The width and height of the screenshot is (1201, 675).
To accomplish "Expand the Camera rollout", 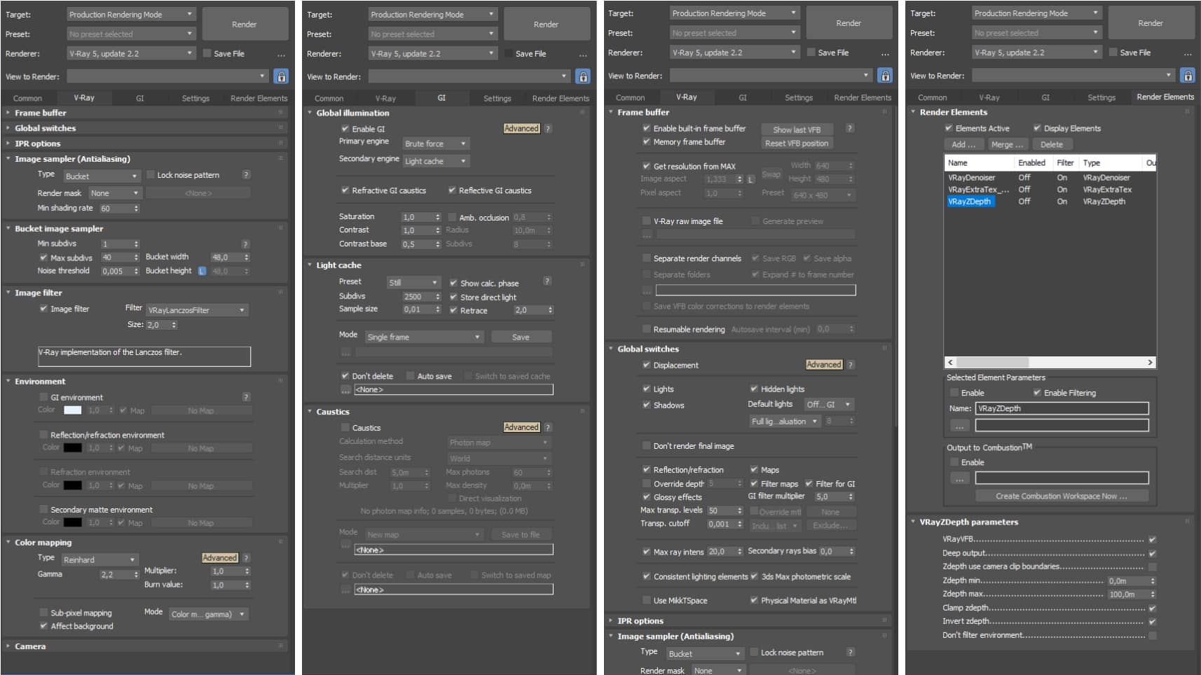I will tap(30, 646).
